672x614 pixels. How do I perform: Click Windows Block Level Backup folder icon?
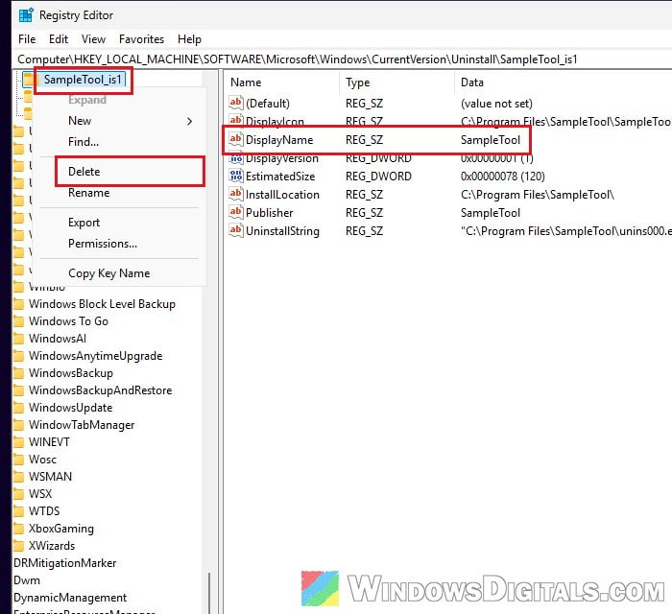[19, 304]
